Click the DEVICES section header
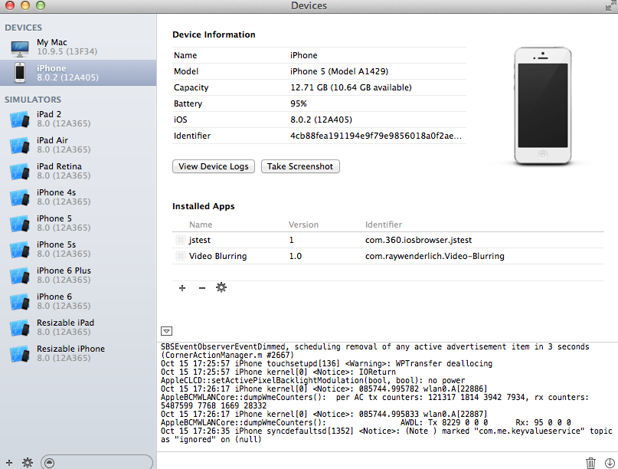Image resolution: width=618 pixels, height=469 pixels. pos(23,28)
